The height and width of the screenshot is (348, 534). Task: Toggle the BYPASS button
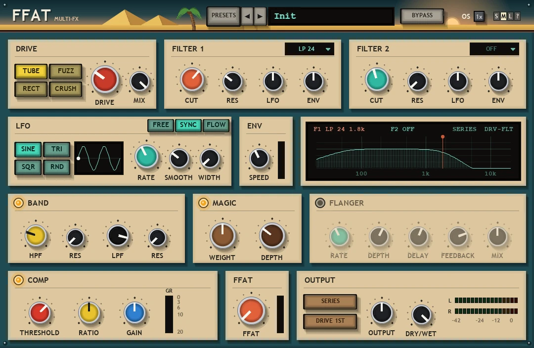tap(422, 16)
